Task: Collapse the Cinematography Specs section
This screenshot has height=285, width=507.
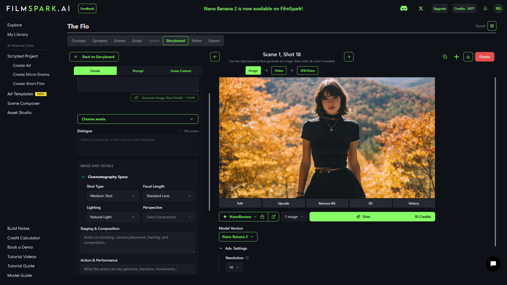Action: [x=83, y=177]
